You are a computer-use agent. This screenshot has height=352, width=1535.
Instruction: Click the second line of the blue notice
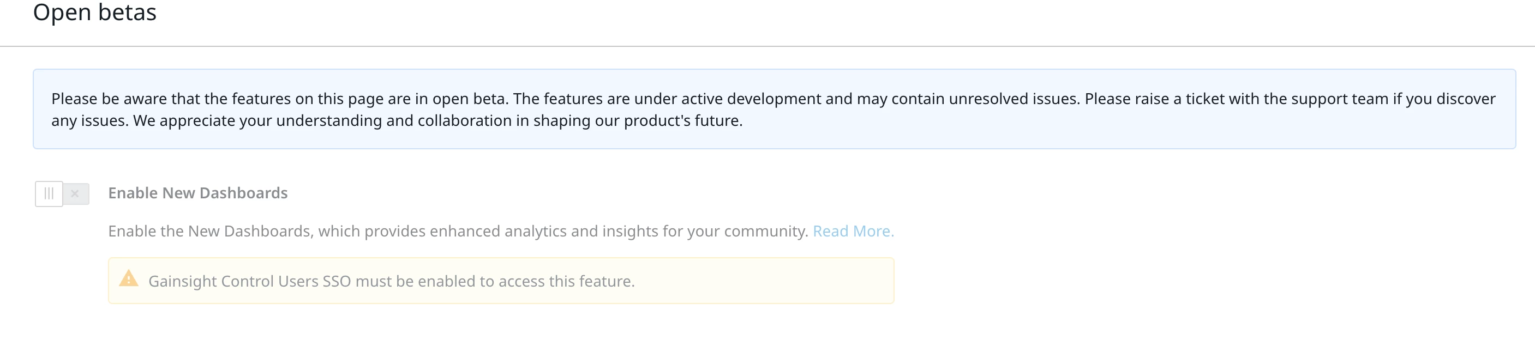click(x=397, y=121)
